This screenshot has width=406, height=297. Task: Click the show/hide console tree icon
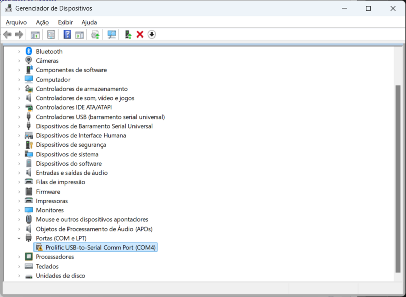35,34
